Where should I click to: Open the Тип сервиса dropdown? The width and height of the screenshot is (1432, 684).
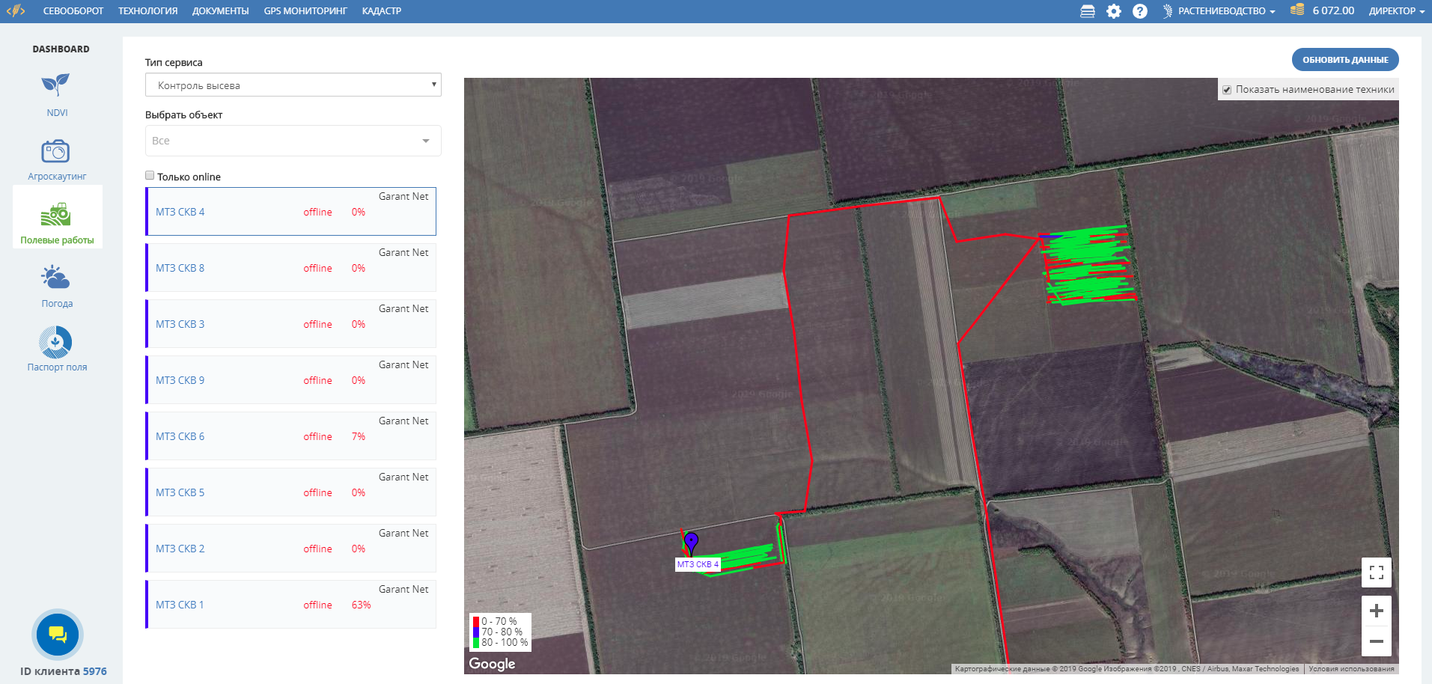point(293,85)
